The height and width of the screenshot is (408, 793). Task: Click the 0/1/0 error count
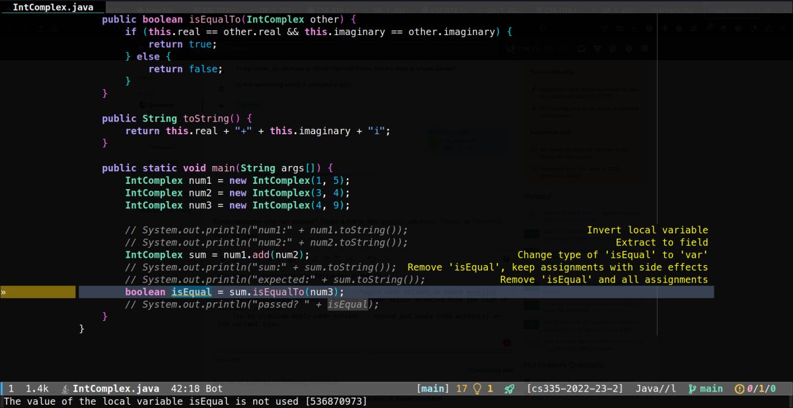(x=761, y=389)
